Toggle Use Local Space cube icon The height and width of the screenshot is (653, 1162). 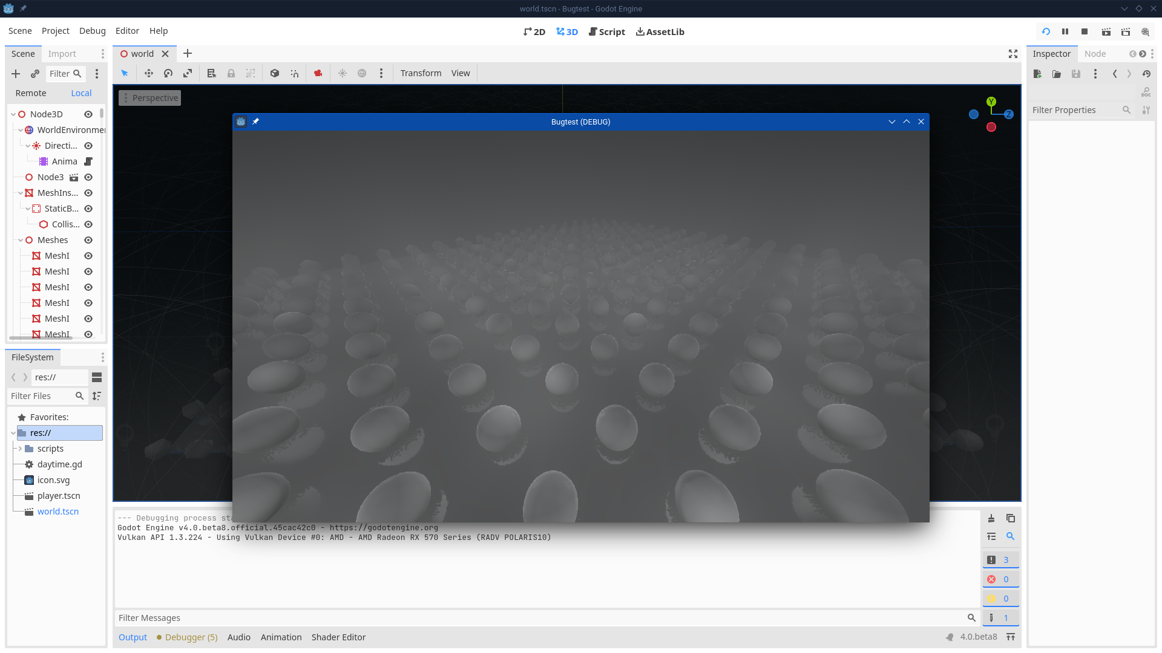point(275,73)
